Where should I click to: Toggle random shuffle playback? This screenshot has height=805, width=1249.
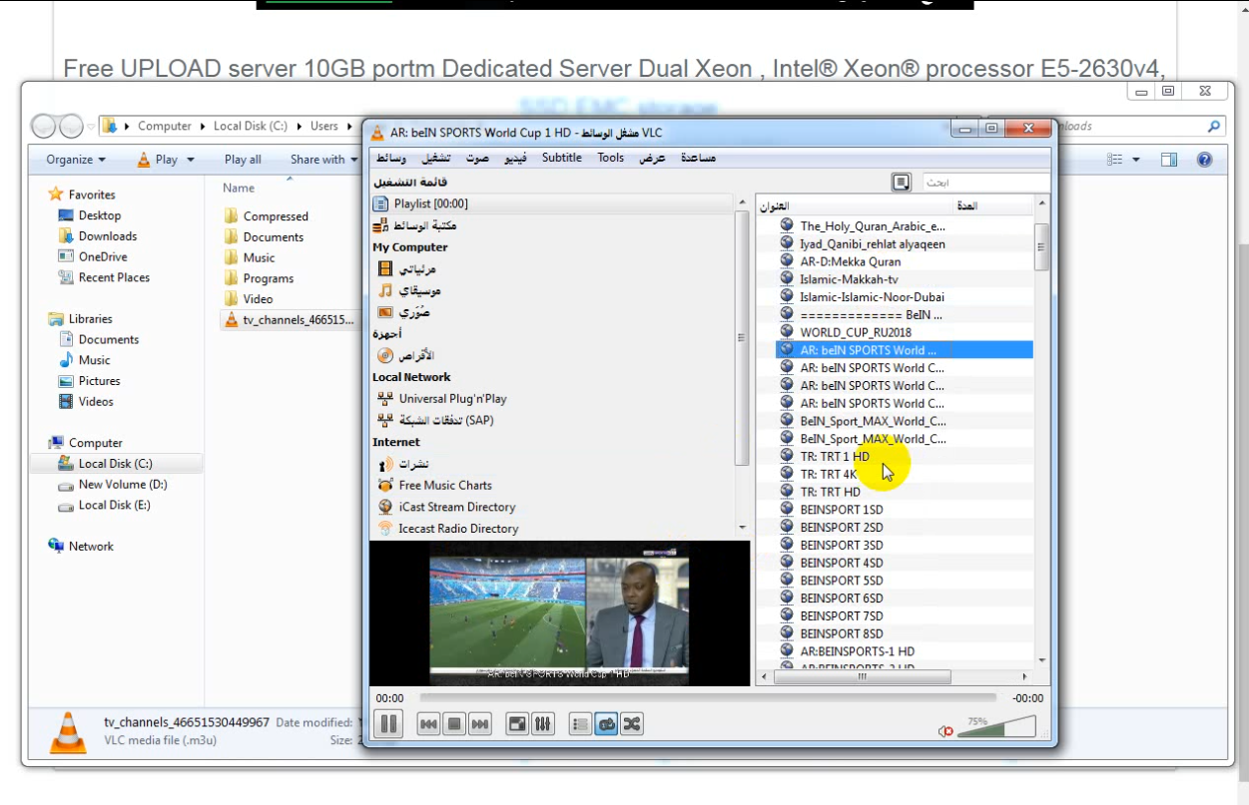point(631,724)
